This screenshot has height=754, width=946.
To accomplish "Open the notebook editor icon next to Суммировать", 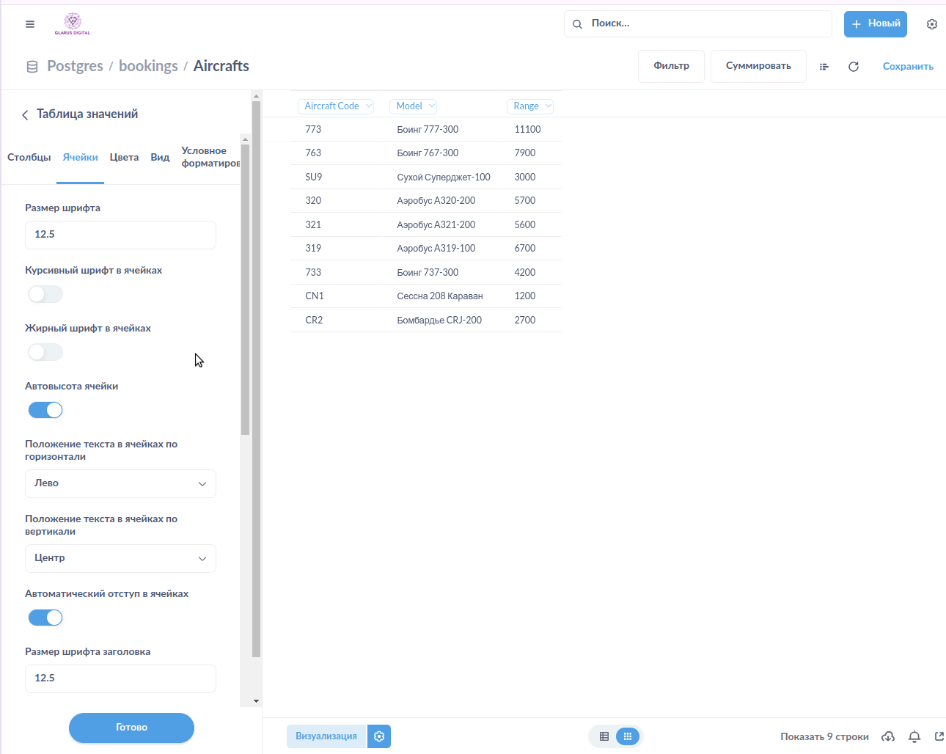I will pos(824,67).
